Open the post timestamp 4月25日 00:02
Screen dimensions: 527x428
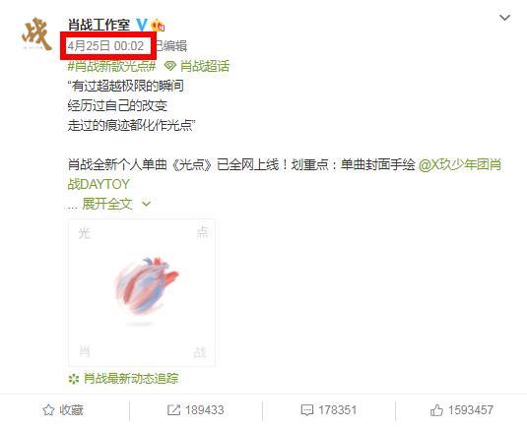pos(105,45)
